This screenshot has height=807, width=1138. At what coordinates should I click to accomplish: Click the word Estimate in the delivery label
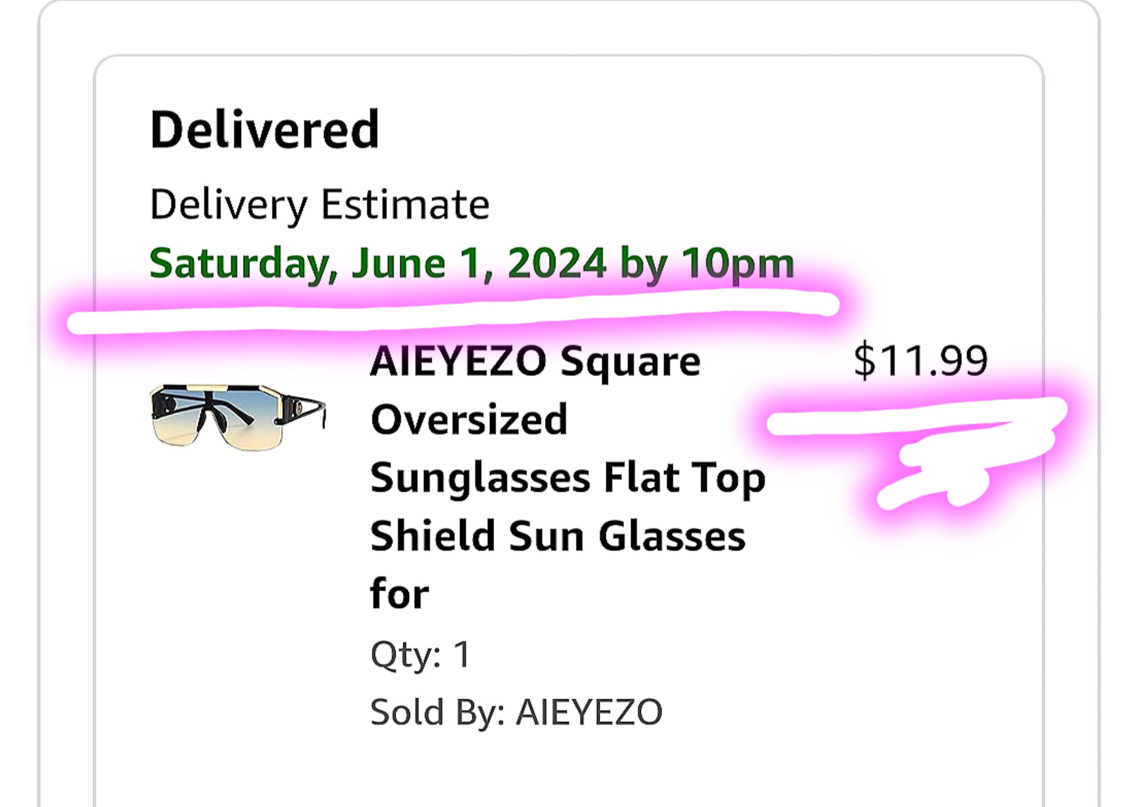405,205
